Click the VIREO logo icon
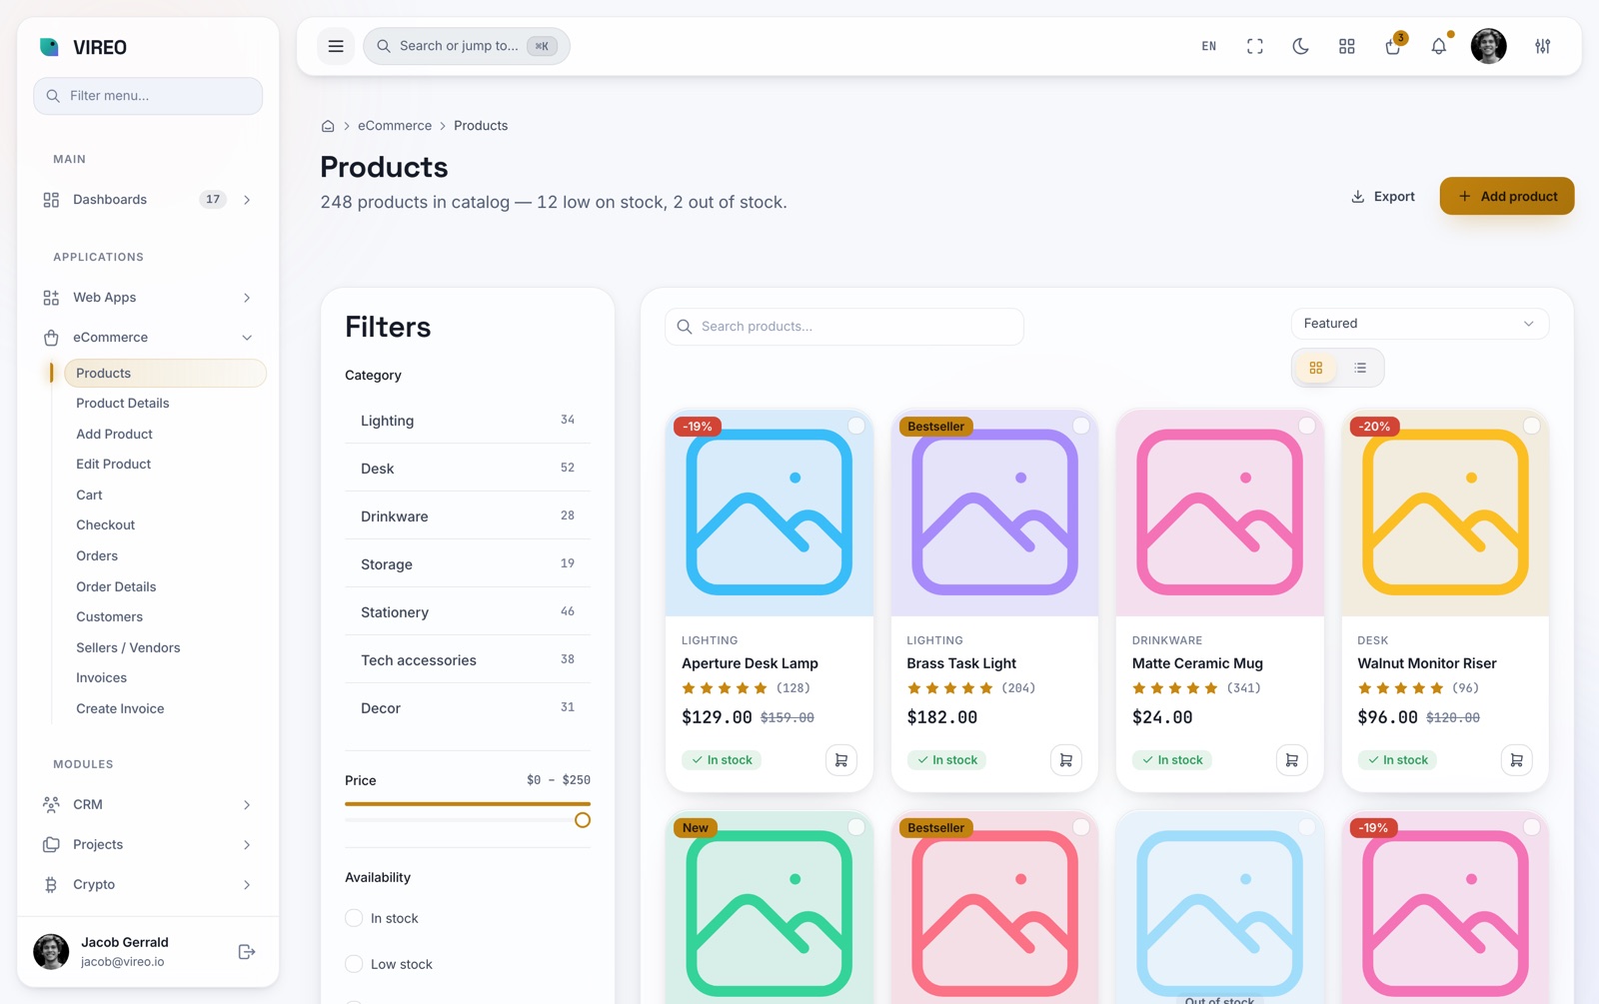The height and width of the screenshot is (1004, 1599). click(x=49, y=47)
